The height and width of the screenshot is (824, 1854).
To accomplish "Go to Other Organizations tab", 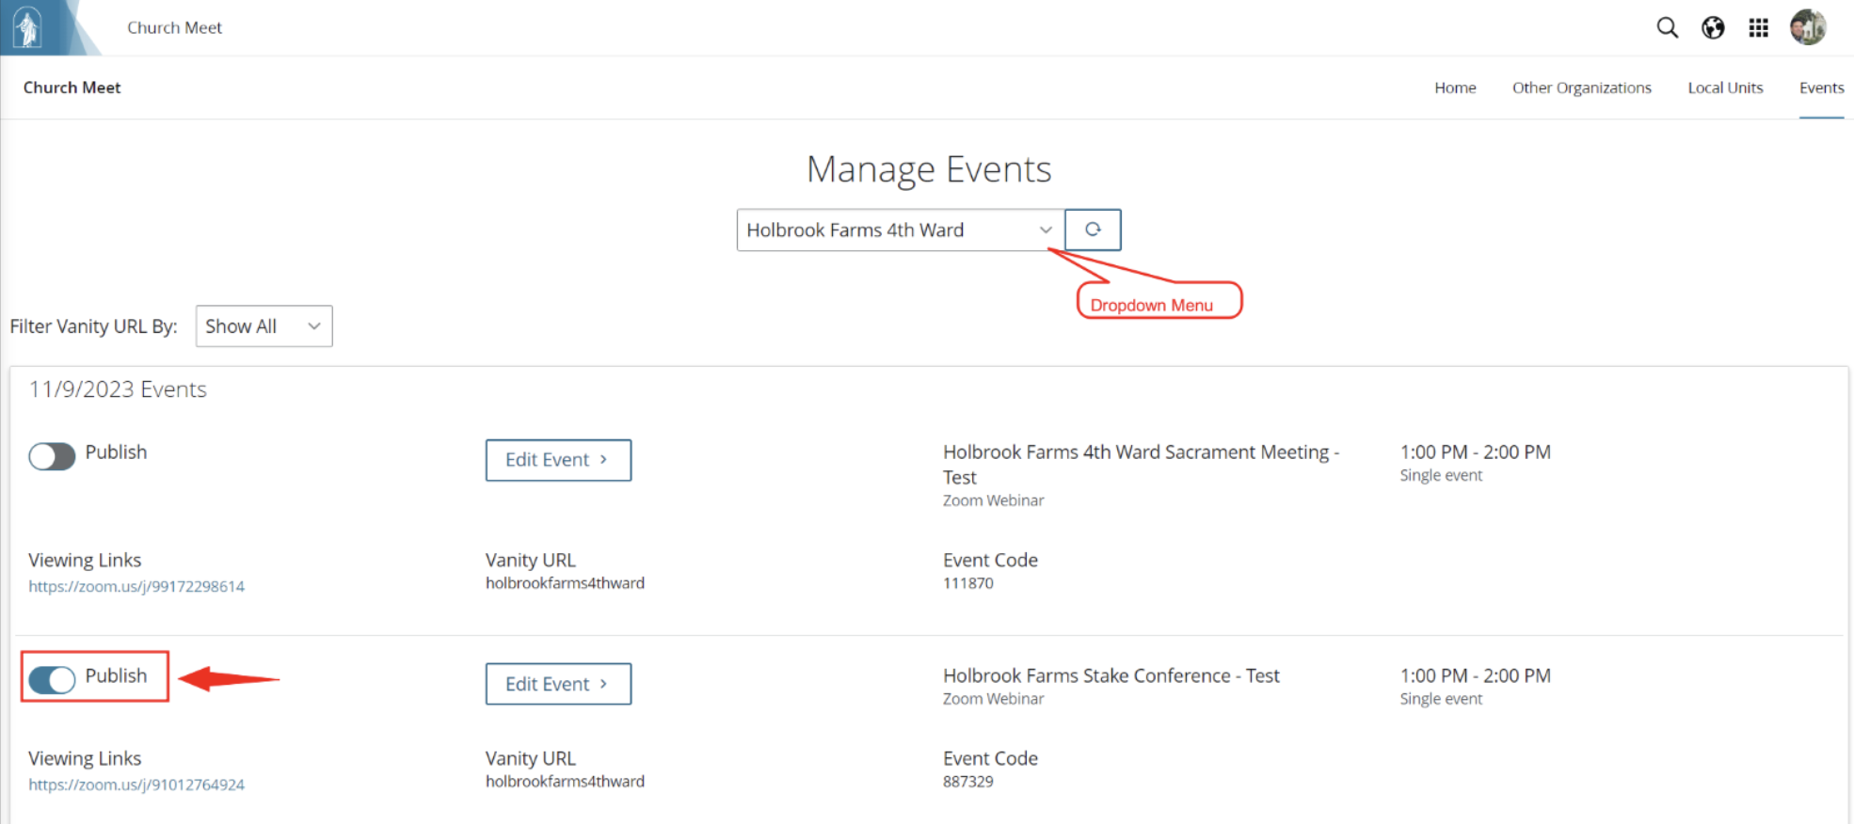I will (x=1581, y=87).
